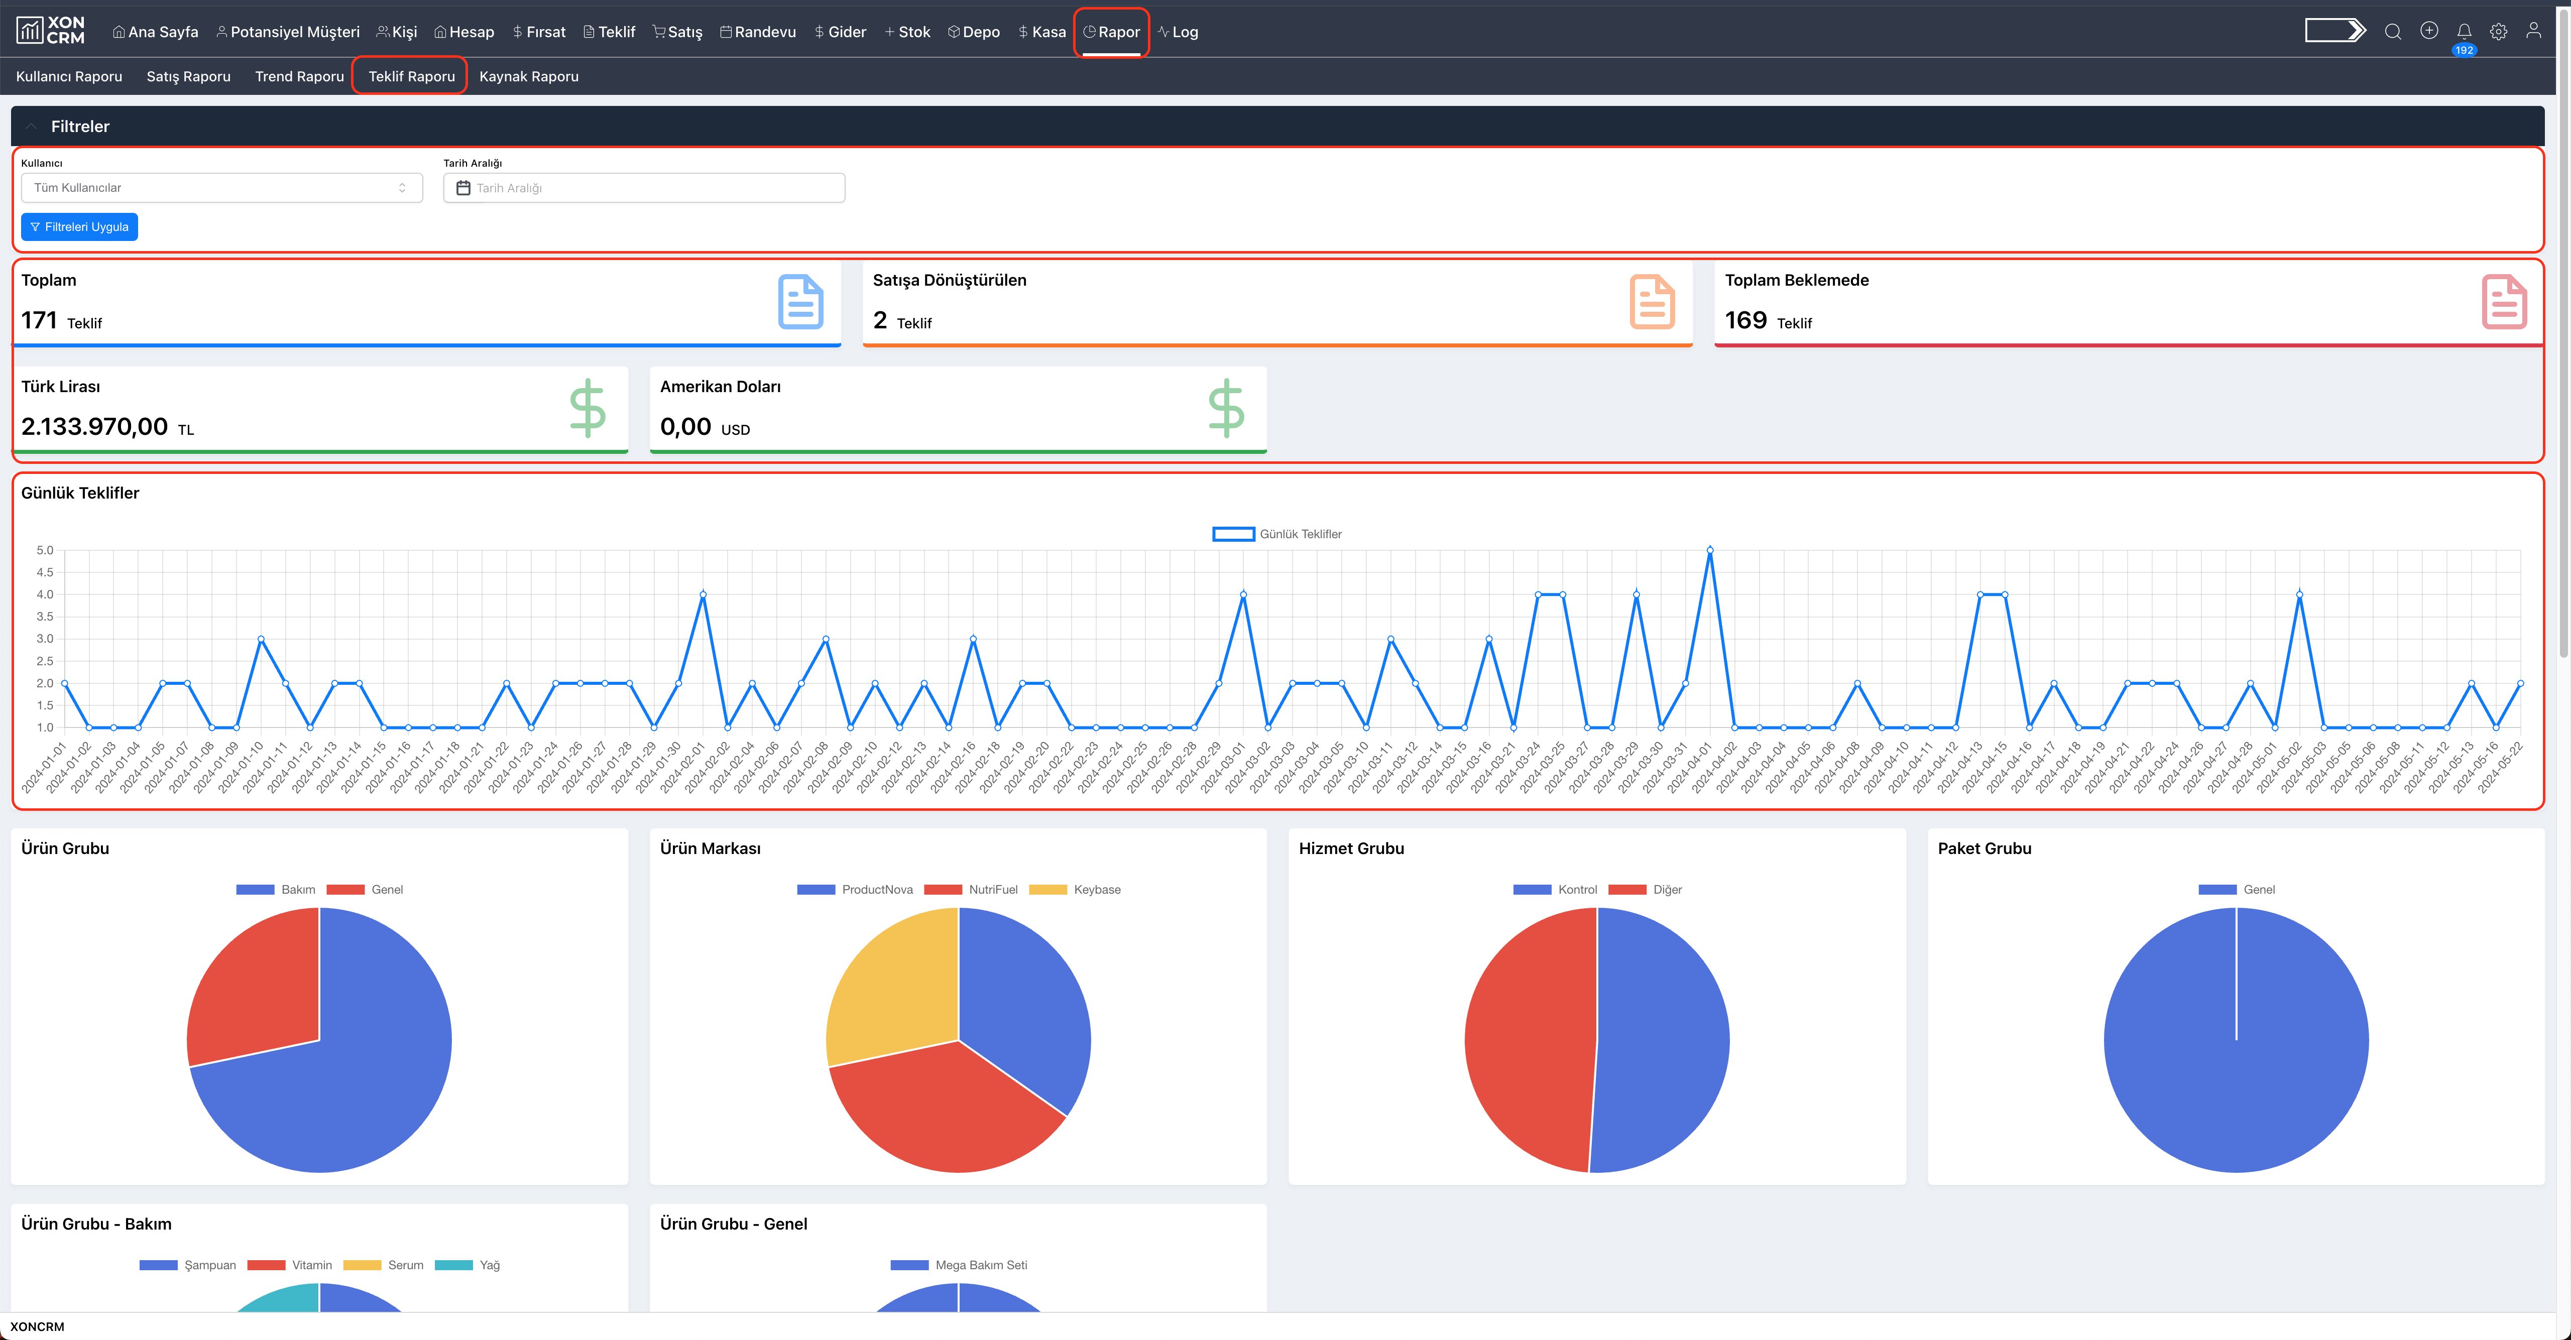This screenshot has height=1340, width=2571.
Task: Toggle Serum legend swatch
Action: coord(362,1265)
